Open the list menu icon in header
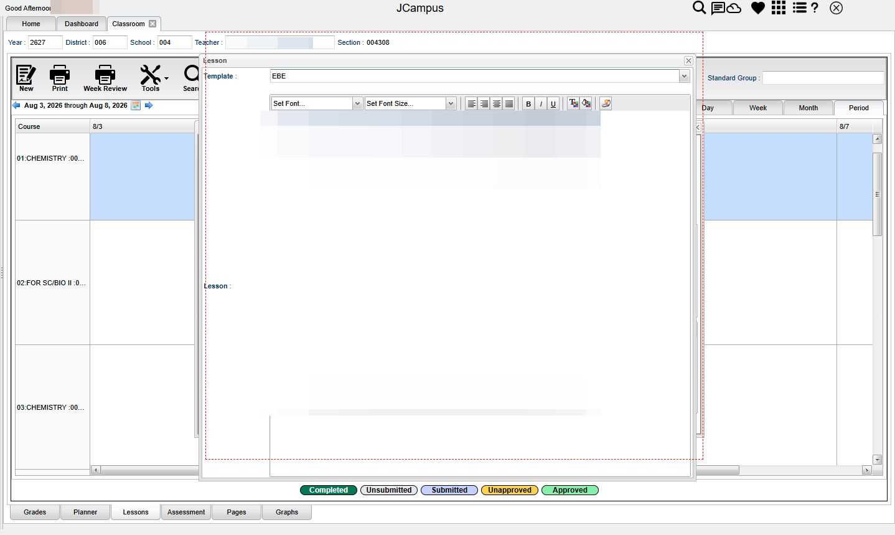The width and height of the screenshot is (895, 535). 800,7
